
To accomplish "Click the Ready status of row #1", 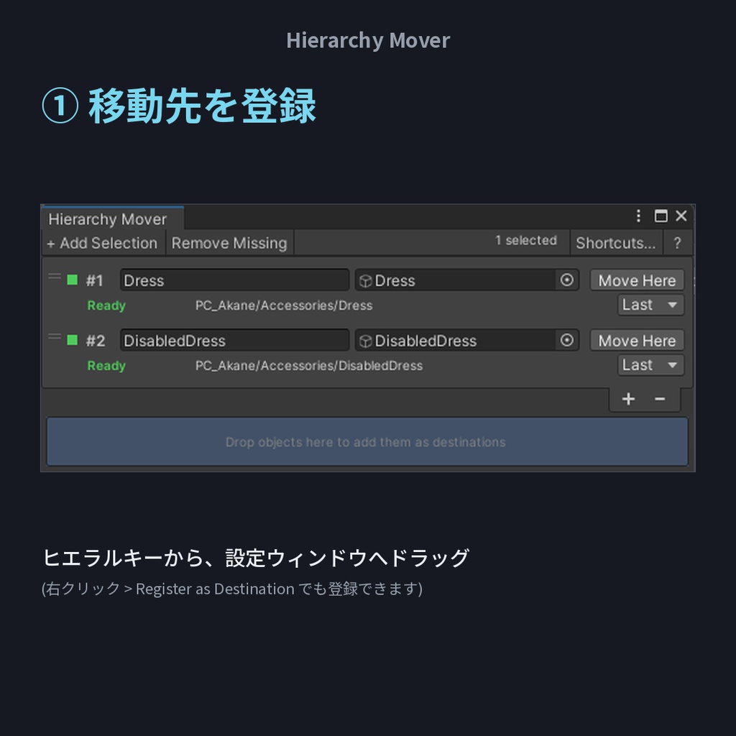I will pos(106,305).
